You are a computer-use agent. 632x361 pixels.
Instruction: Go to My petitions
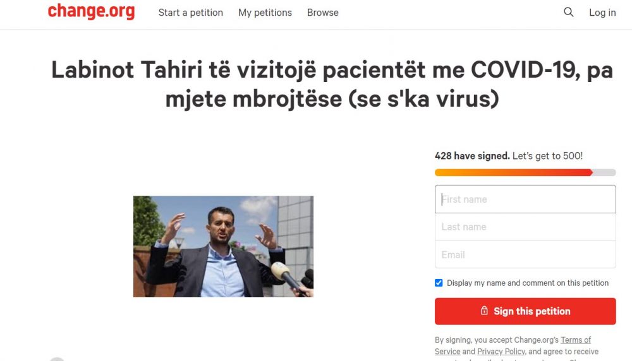click(265, 13)
